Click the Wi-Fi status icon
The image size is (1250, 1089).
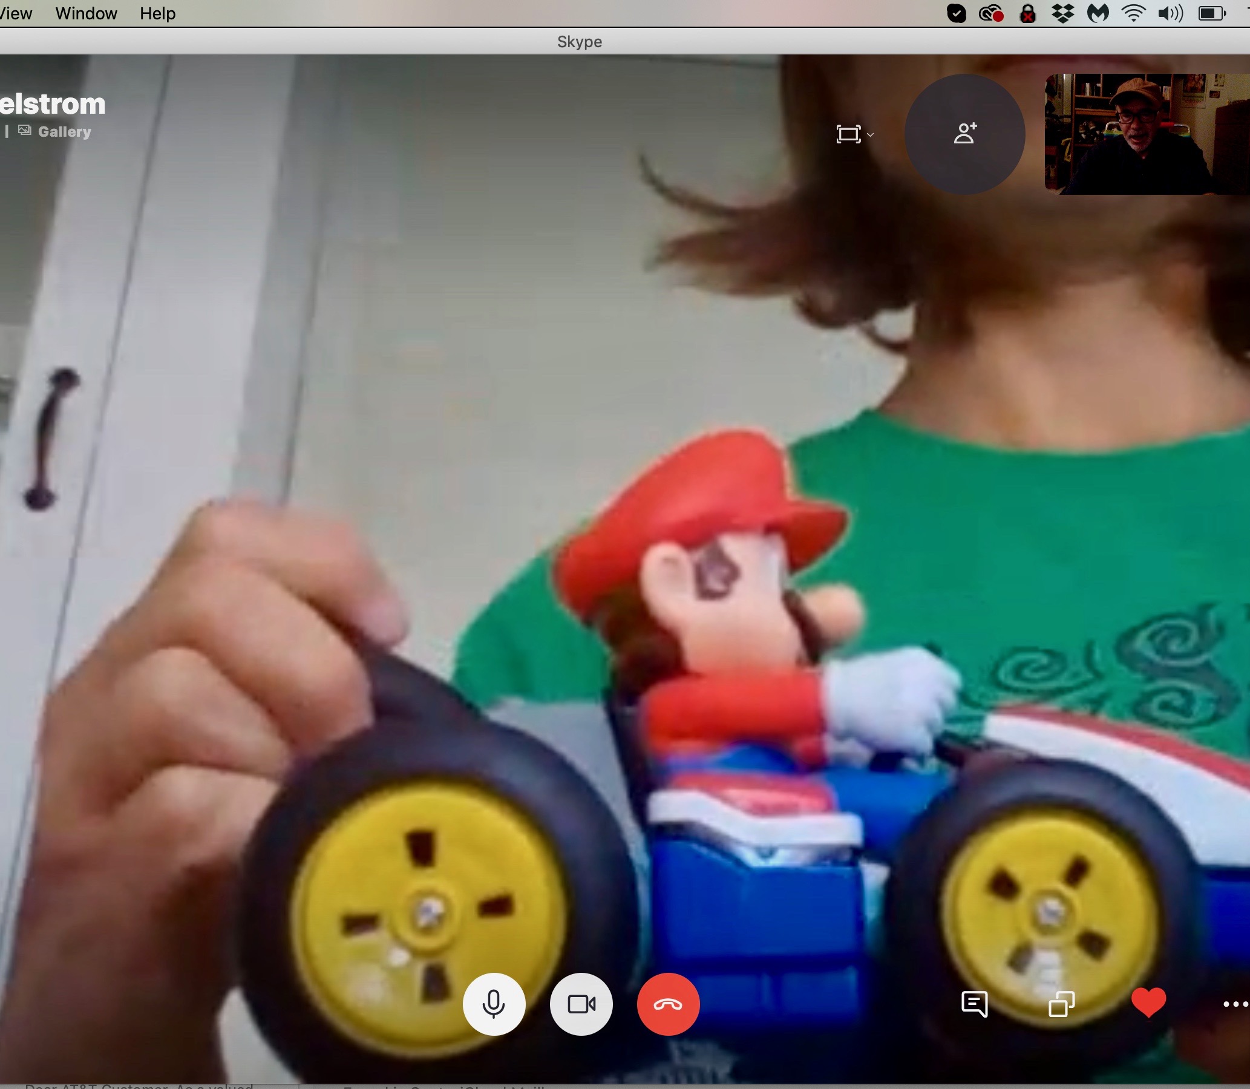[x=1133, y=13]
